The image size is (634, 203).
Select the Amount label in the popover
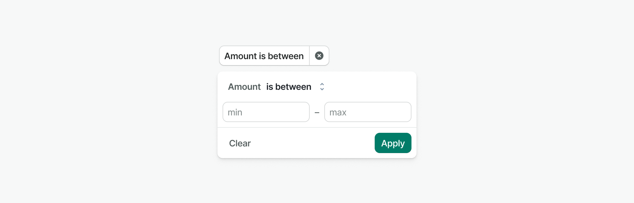point(244,87)
